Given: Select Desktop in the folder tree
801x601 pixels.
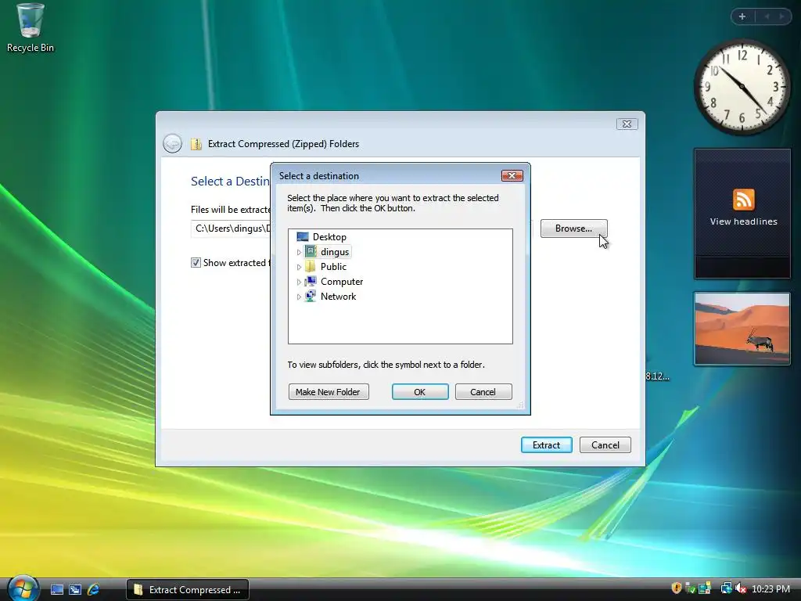Looking at the screenshot, I should 329,236.
